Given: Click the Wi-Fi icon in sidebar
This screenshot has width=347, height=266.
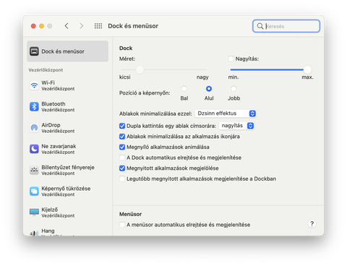Looking at the screenshot, I should click(34, 85).
